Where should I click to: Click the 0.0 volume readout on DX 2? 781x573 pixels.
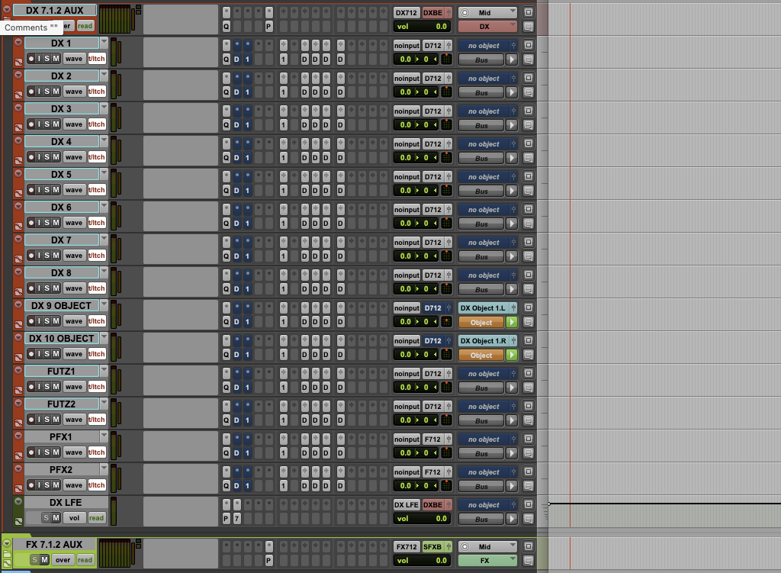point(406,92)
